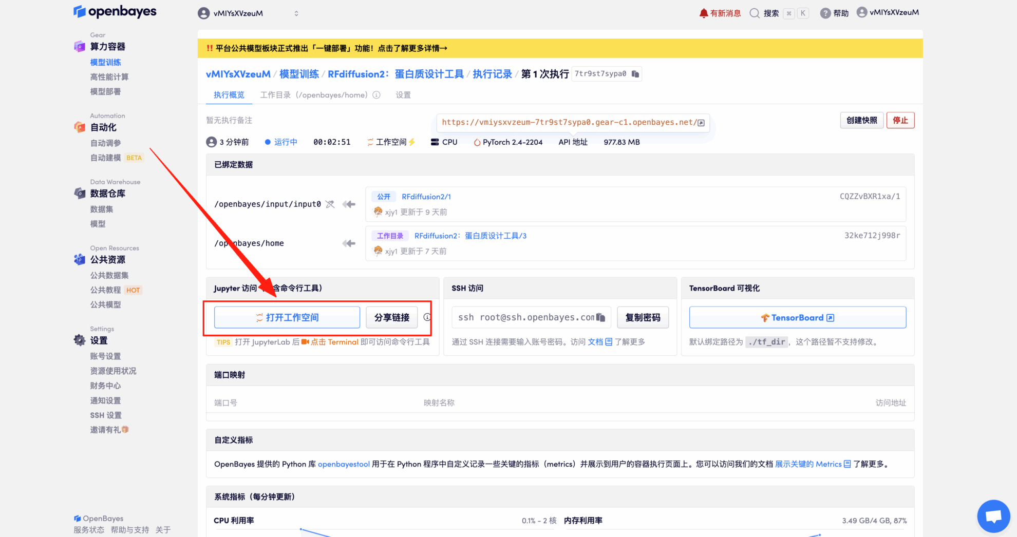Click the 打开工作空间 button
The width and height of the screenshot is (1017, 537).
[x=287, y=317]
